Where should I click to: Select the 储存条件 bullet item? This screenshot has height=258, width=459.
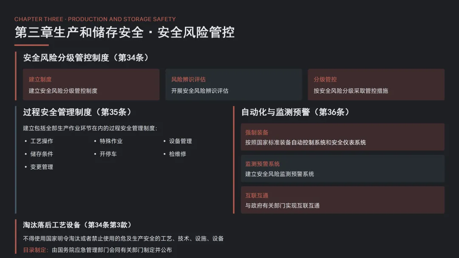(42, 154)
